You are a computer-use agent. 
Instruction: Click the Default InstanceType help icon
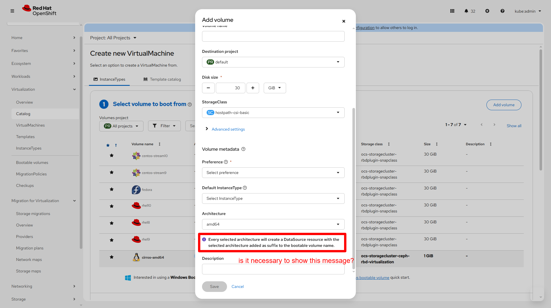(245, 188)
